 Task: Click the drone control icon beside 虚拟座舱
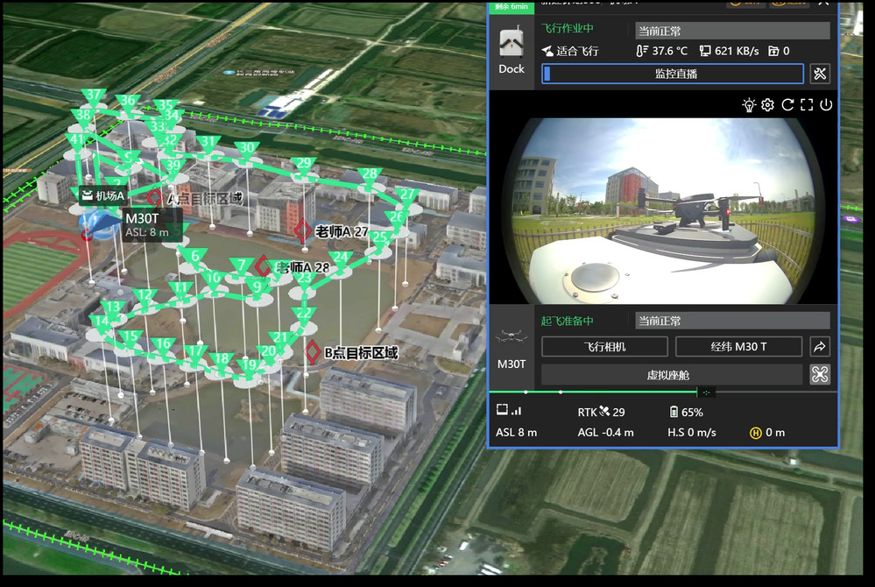click(820, 375)
